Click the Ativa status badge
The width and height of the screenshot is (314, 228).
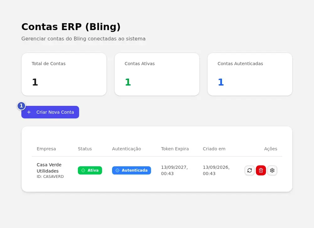click(90, 170)
